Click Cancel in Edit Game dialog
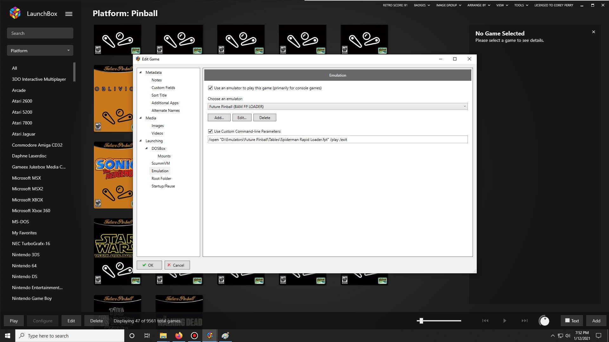The width and height of the screenshot is (609, 342). pos(177,265)
